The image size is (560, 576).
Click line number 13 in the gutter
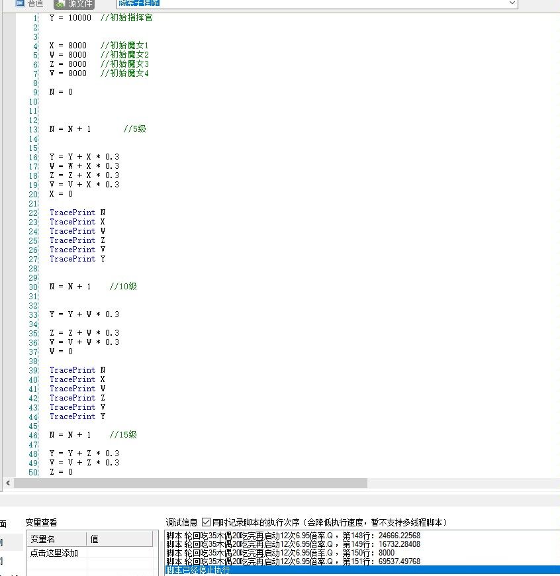(33, 129)
